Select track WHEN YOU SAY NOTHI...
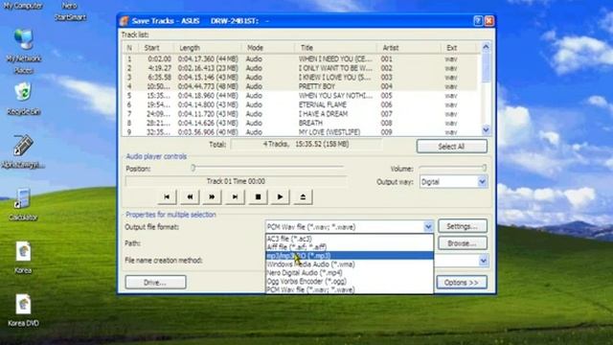The width and height of the screenshot is (613, 345). pos(300,96)
